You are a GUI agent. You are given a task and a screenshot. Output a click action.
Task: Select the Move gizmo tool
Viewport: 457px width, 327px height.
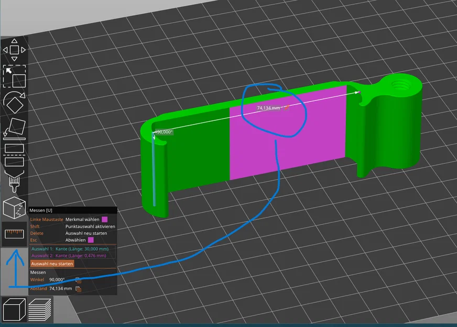(14, 50)
